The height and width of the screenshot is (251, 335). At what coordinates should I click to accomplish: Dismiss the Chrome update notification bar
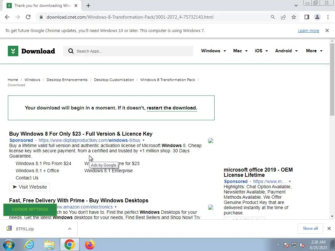(x=327, y=30)
